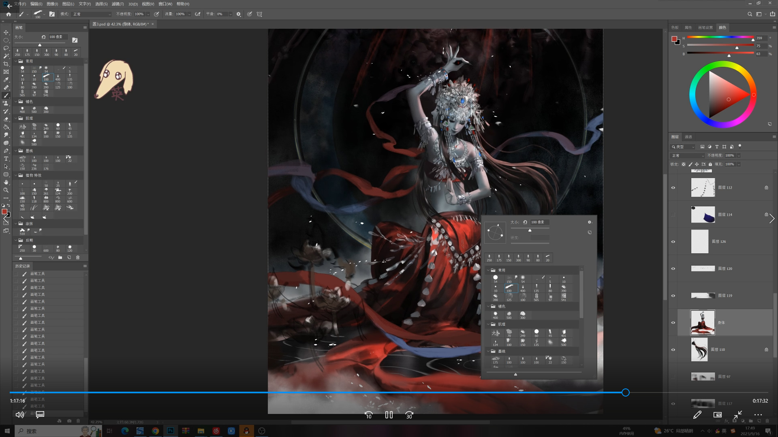Toggle visibility of layer 图层 110
This screenshot has width=778, height=437.
tap(673, 350)
